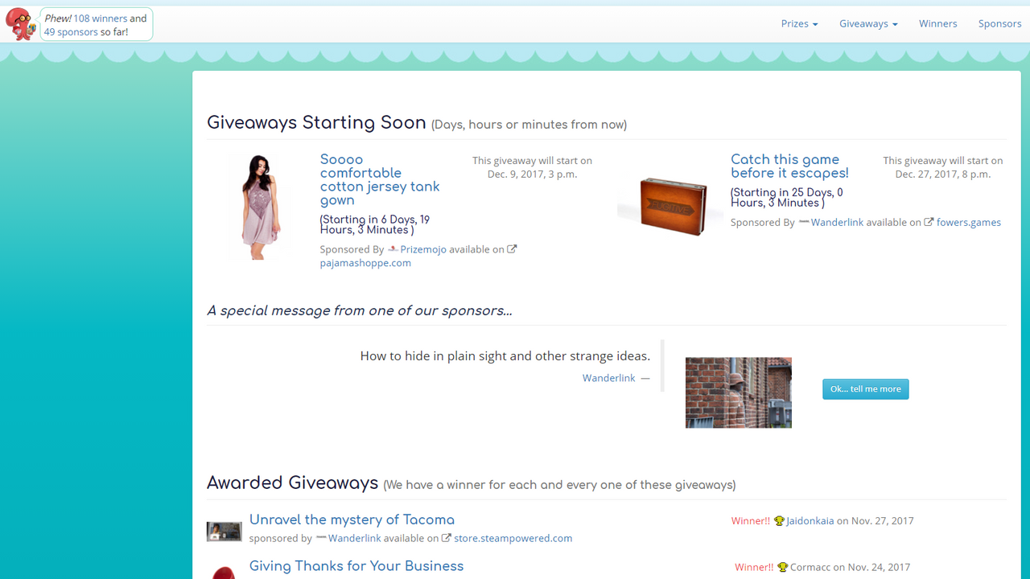
Task: Click the trophy icon next to Cormacc
Action: click(x=781, y=567)
